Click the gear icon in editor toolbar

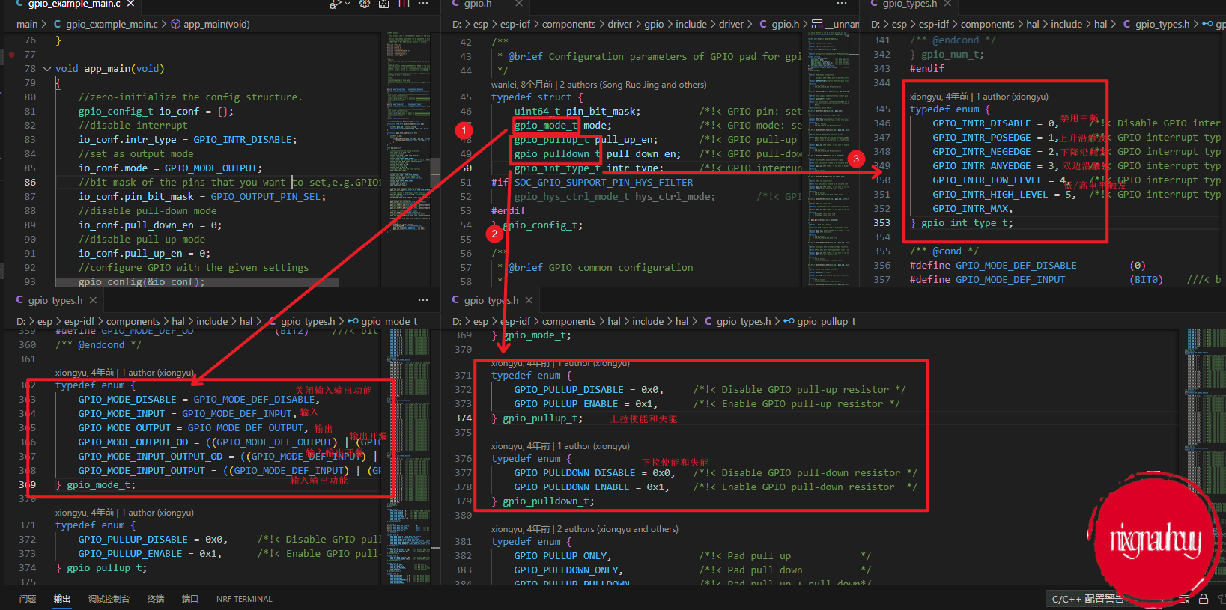tap(365, 4)
